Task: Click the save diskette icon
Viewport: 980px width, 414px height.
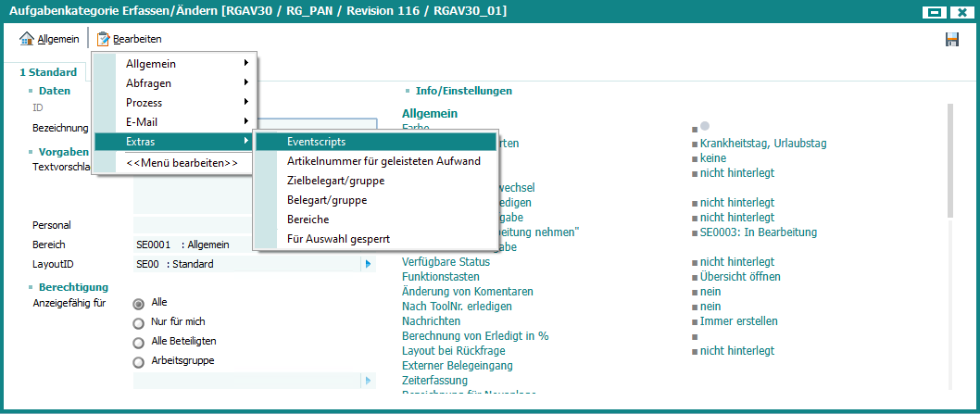Action: tap(951, 39)
